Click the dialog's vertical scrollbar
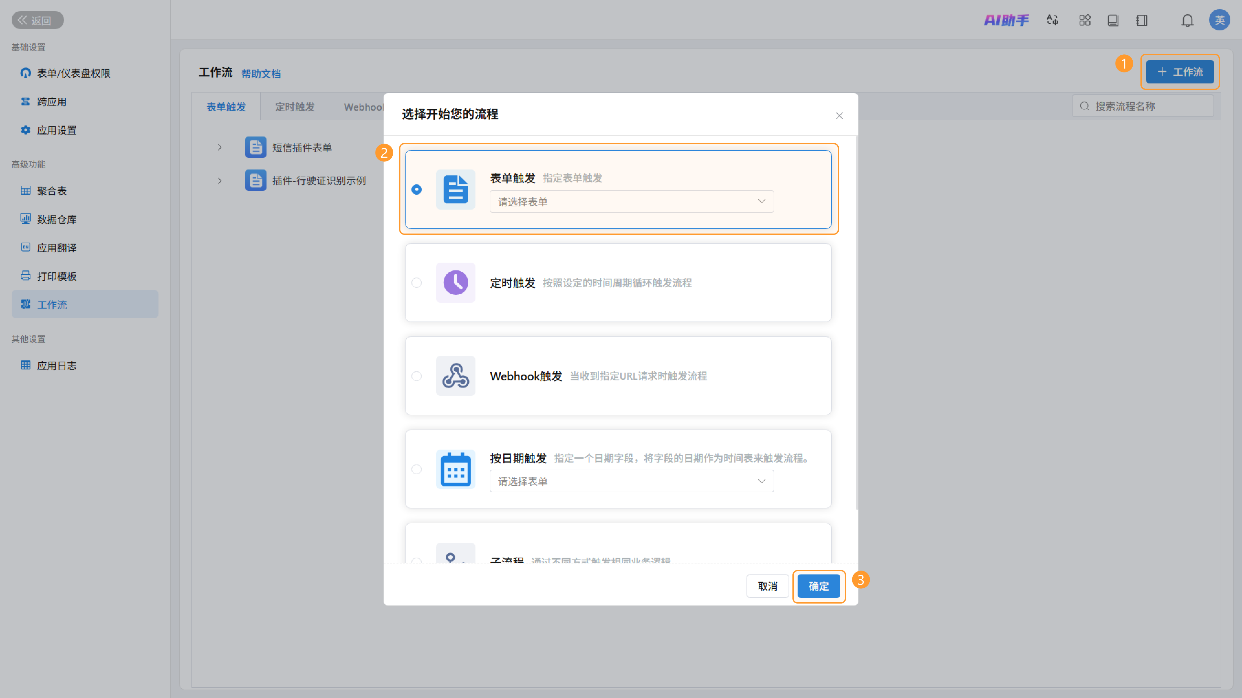1242x698 pixels. [x=856, y=323]
